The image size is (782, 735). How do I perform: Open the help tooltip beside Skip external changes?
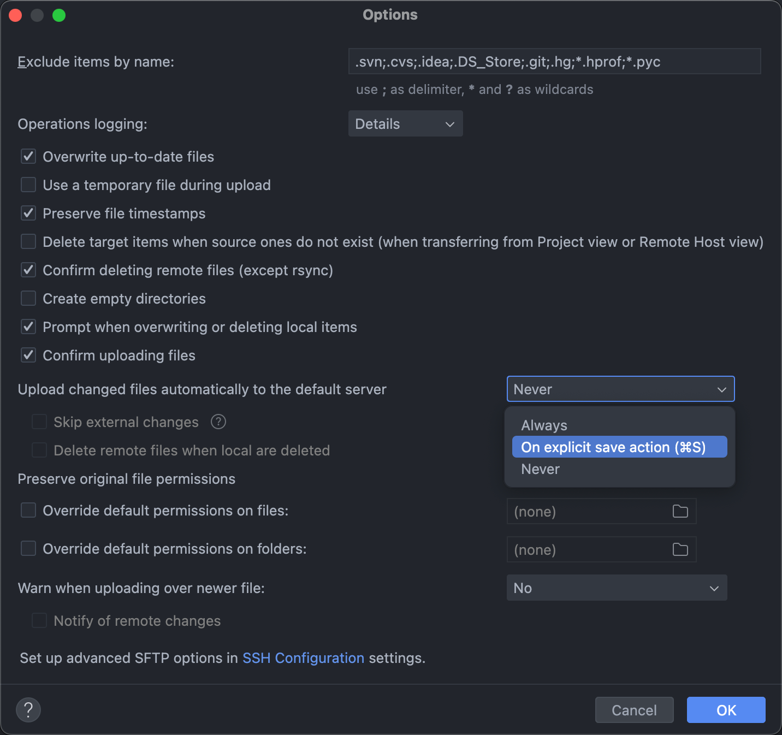218,422
